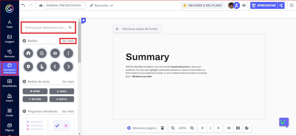
Task: Redo the last action
Action: 31,5
